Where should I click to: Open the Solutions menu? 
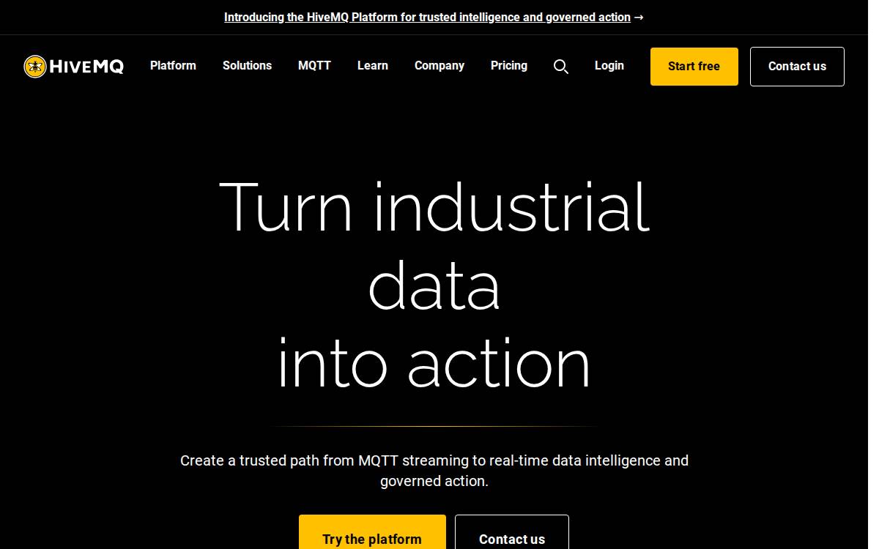[x=247, y=65]
